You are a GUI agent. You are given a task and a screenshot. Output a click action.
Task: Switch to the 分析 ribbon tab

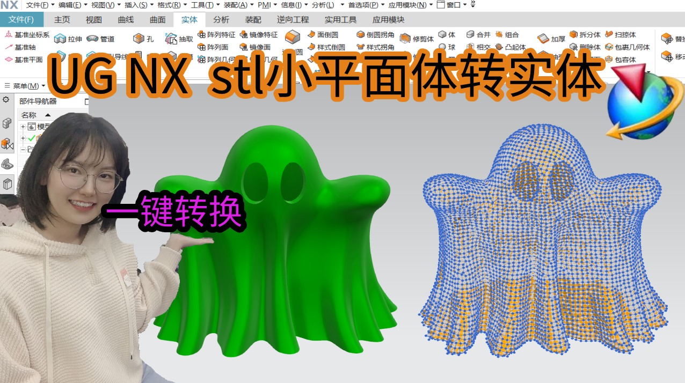pos(221,19)
